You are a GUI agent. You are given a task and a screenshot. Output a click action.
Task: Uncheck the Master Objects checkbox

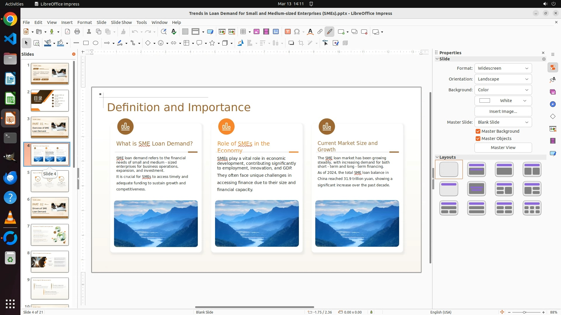click(478, 139)
